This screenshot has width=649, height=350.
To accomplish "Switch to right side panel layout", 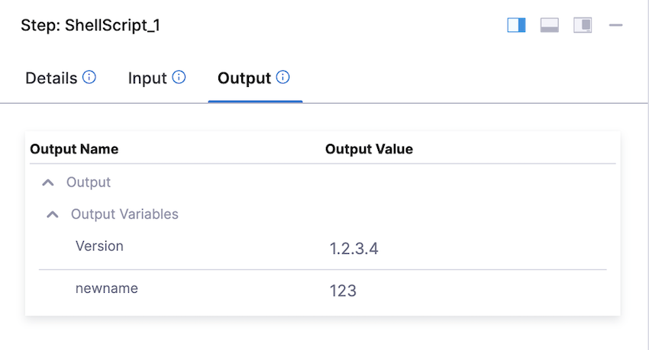I will [x=517, y=25].
